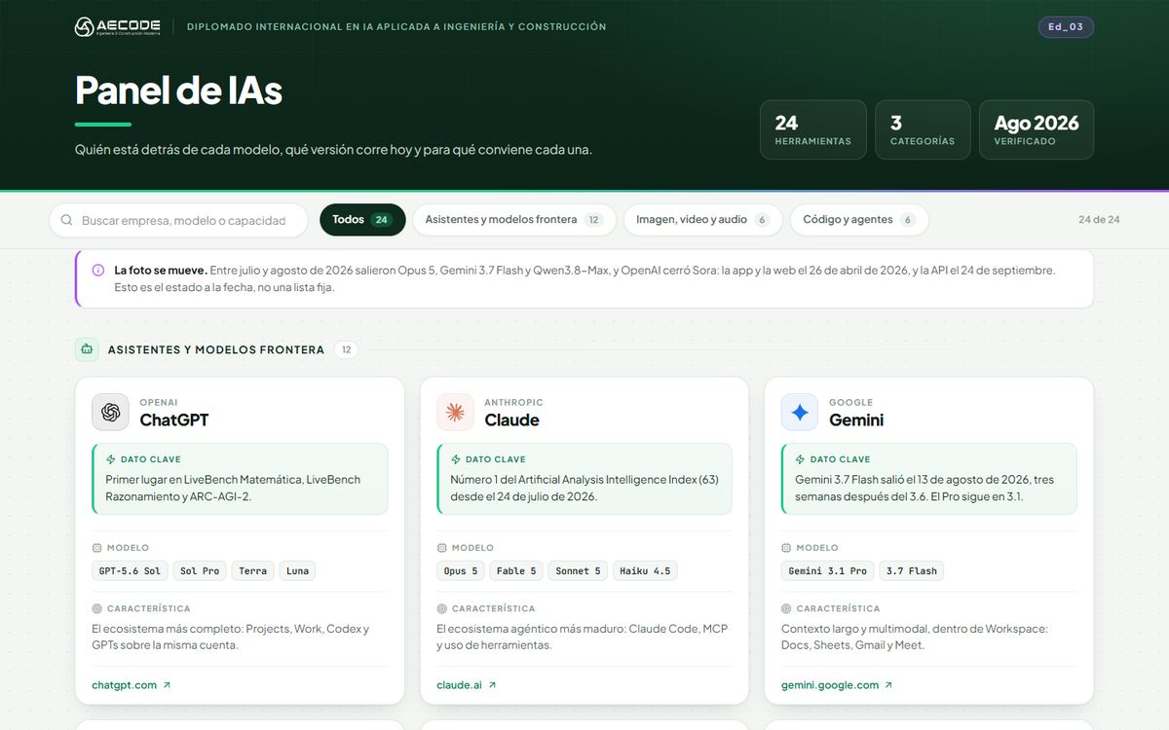
Task: Click the lightning icon in Claude Dato Clave
Action: pos(456,459)
